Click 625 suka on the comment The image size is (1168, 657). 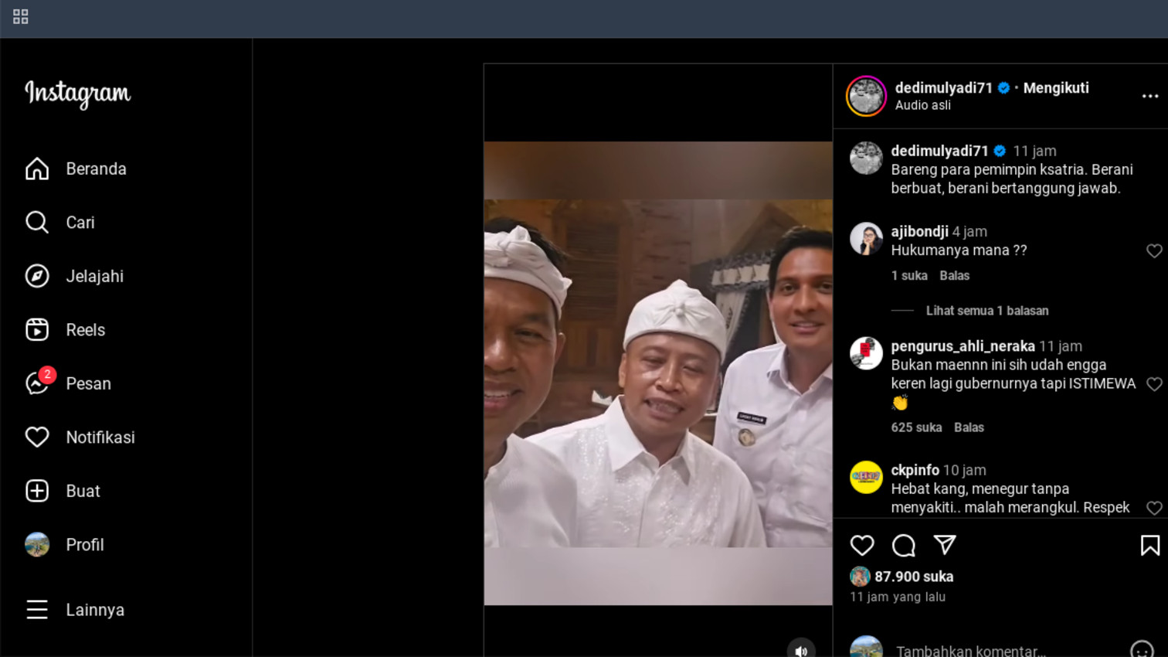916,427
